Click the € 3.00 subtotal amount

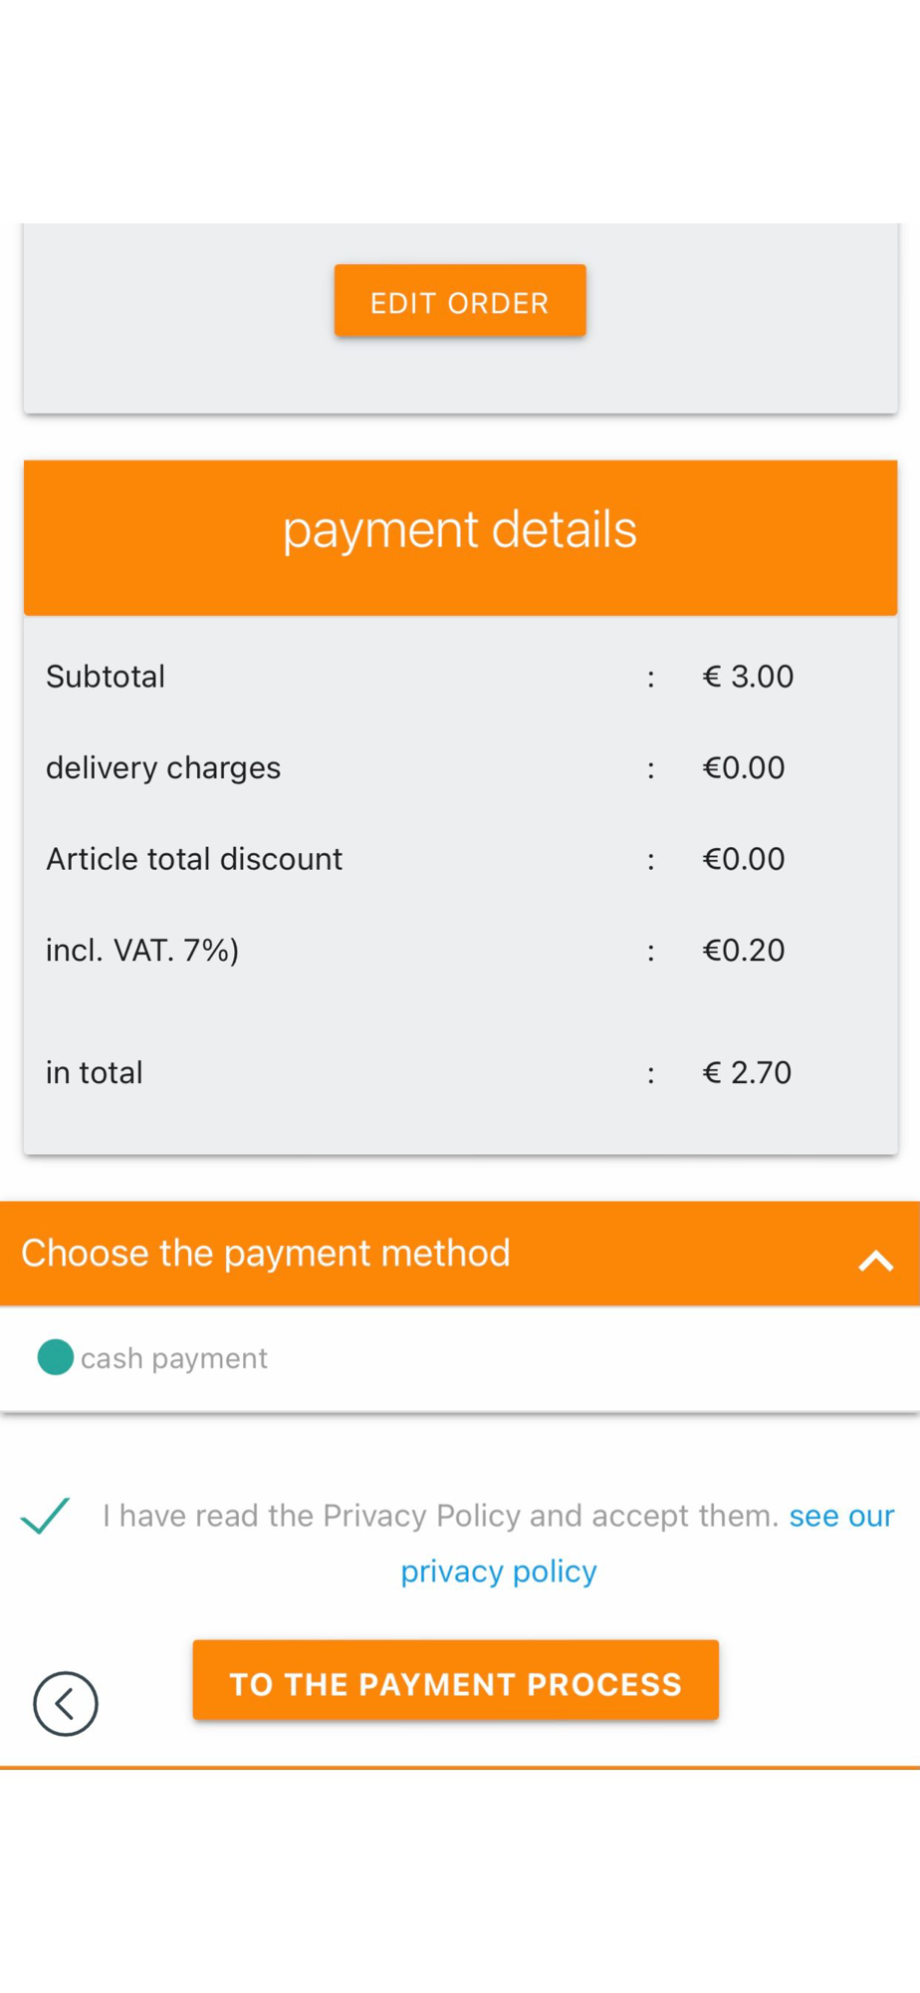pyautogui.click(x=748, y=677)
